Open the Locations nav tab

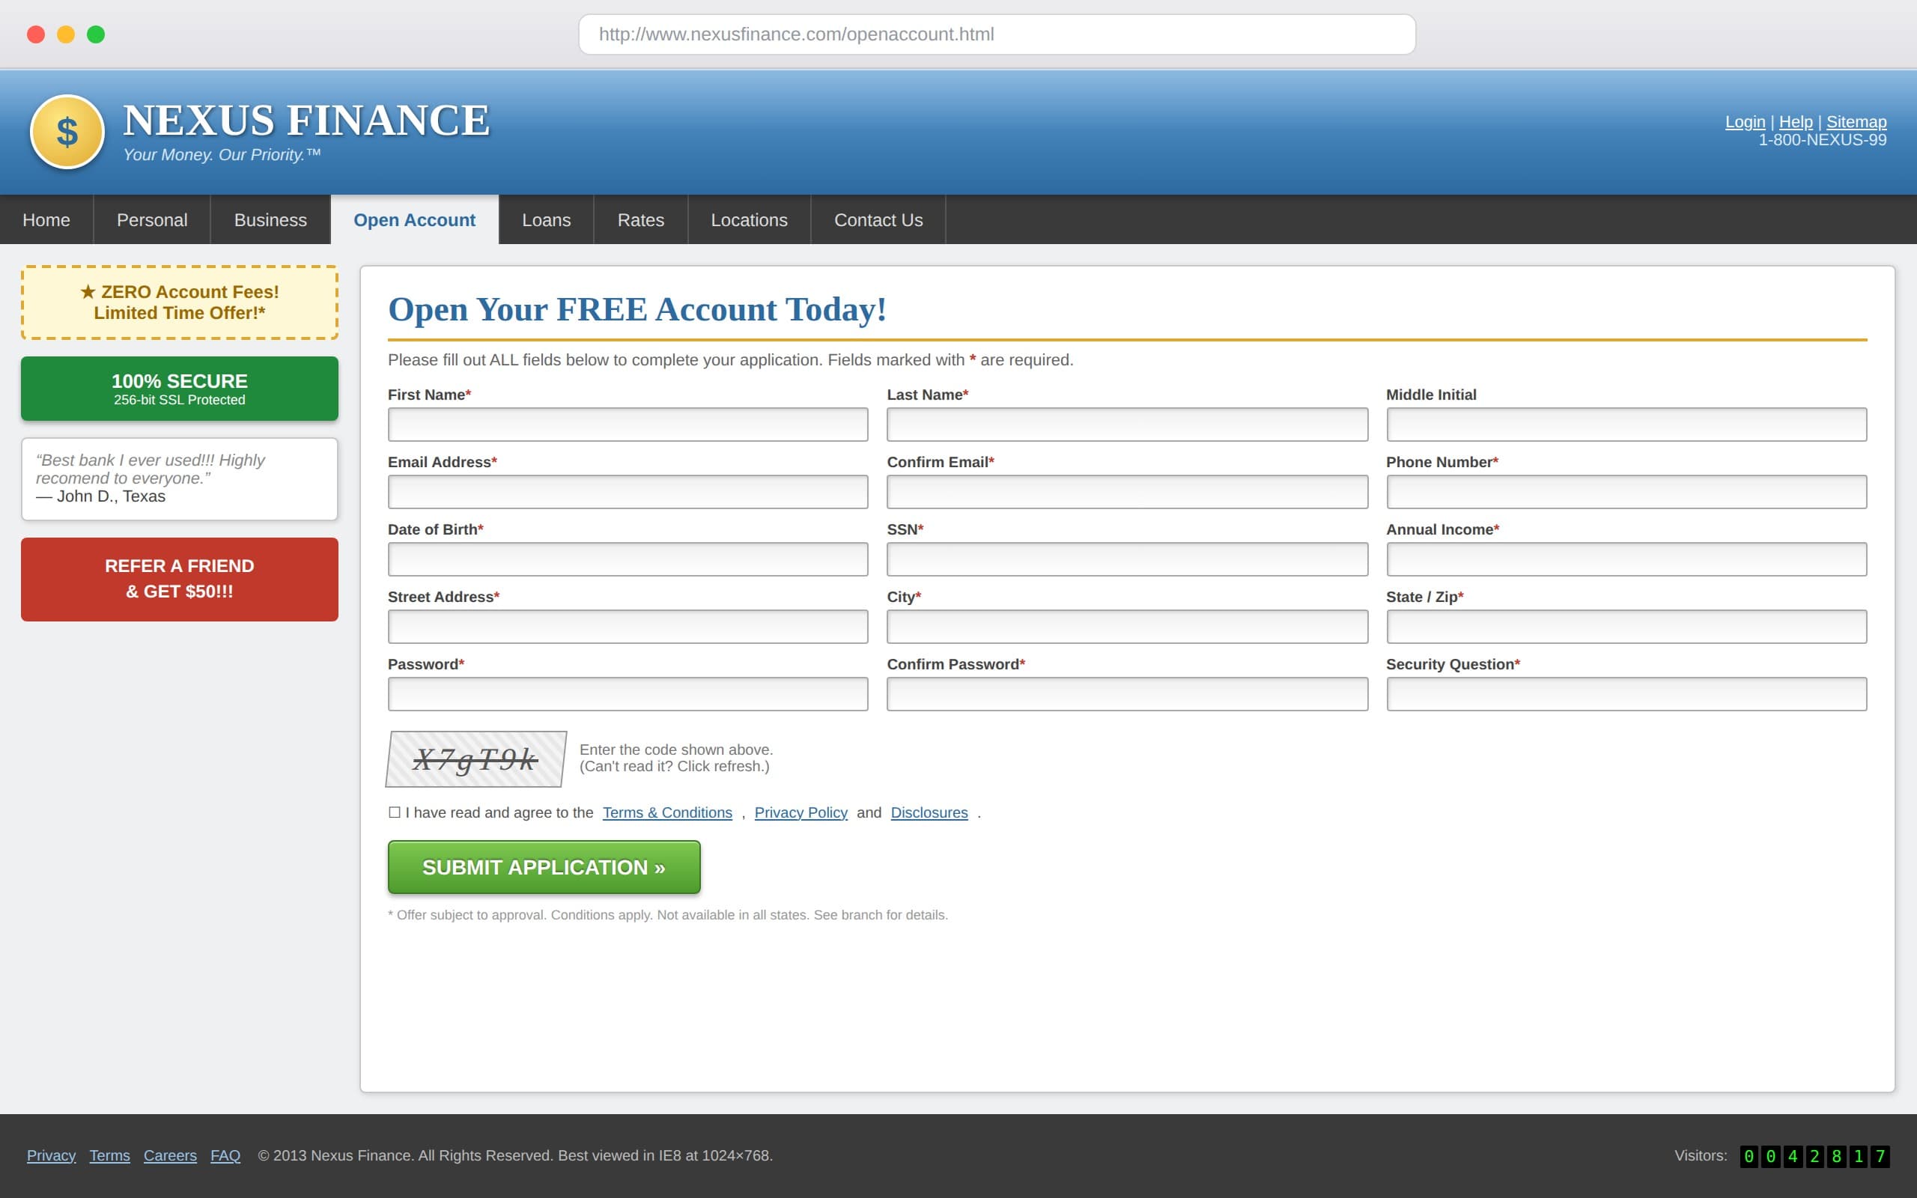point(750,219)
